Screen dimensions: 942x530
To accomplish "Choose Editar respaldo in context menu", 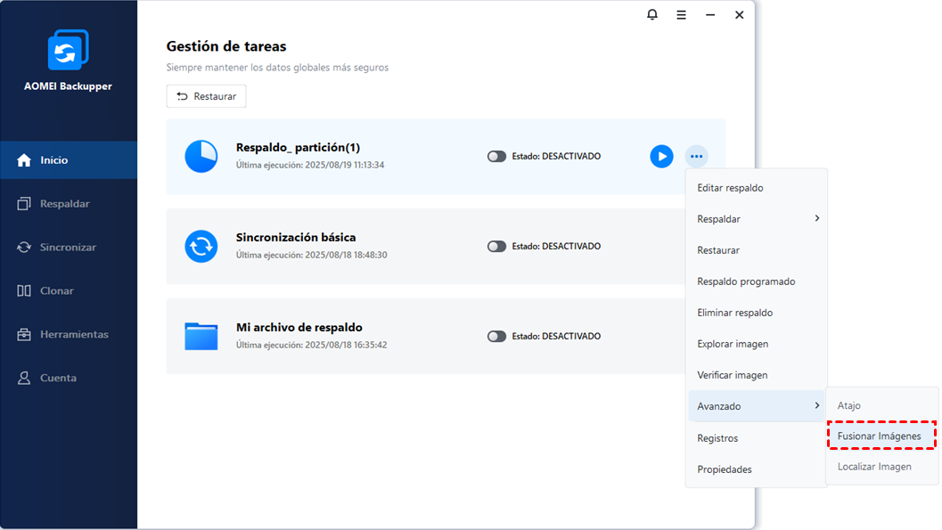I will pos(730,188).
